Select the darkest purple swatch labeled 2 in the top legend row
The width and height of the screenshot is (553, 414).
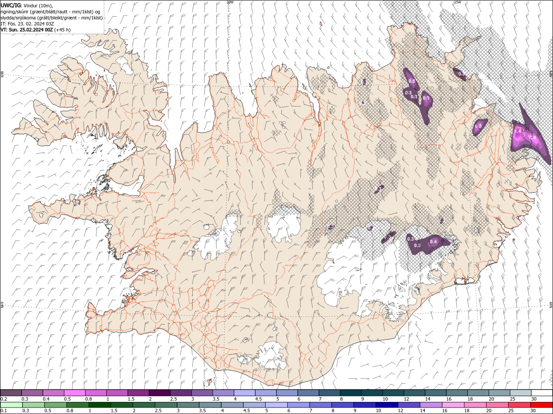[x=159, y=393]
